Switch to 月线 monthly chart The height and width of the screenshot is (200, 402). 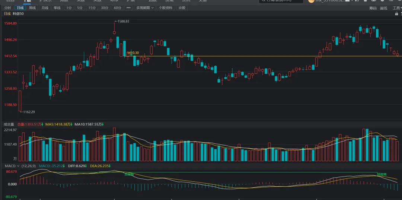pos(45,8)
